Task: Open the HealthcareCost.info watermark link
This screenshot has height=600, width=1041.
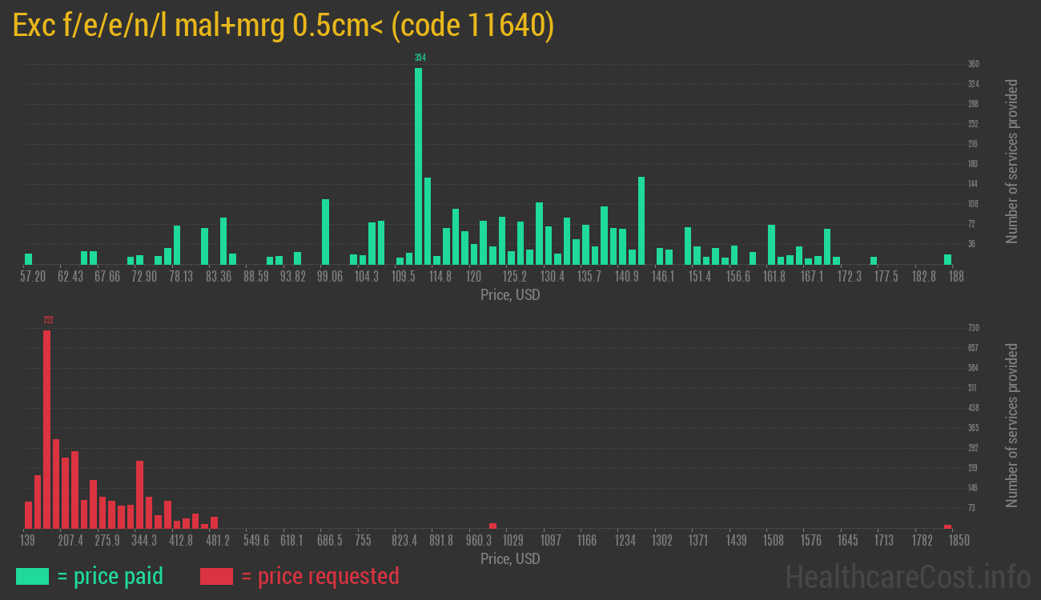Action: click(907, 576)
